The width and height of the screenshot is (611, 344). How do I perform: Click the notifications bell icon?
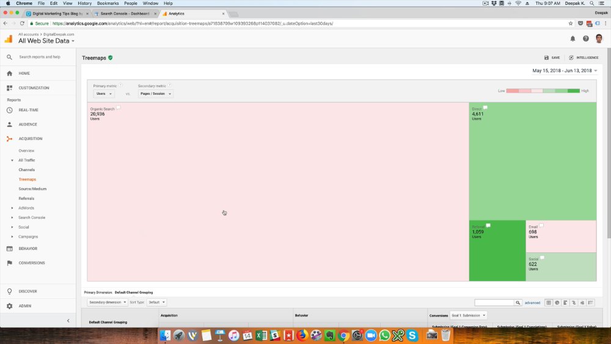click(x=573, y=38)
